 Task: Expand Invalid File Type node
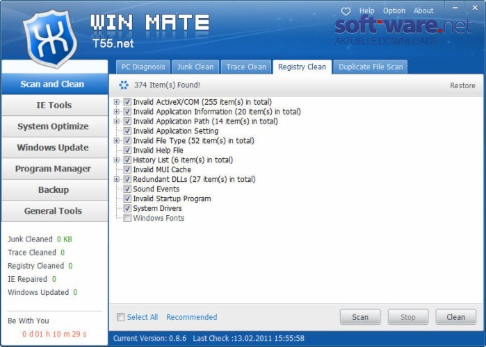pyautogui.click(x=117, y=140)
